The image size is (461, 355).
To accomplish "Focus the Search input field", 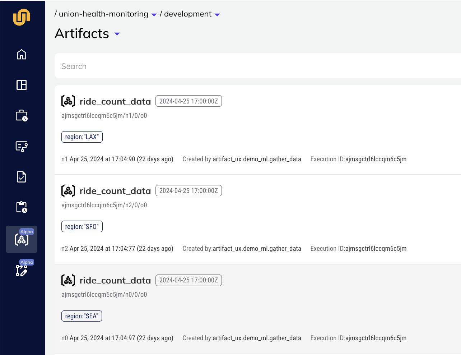I will [x=258, y=66].
